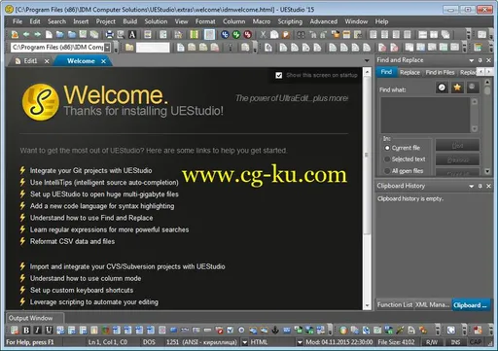This screenshot has width=498, height=351.
Task: Open the Project menu
Action: 106,21
